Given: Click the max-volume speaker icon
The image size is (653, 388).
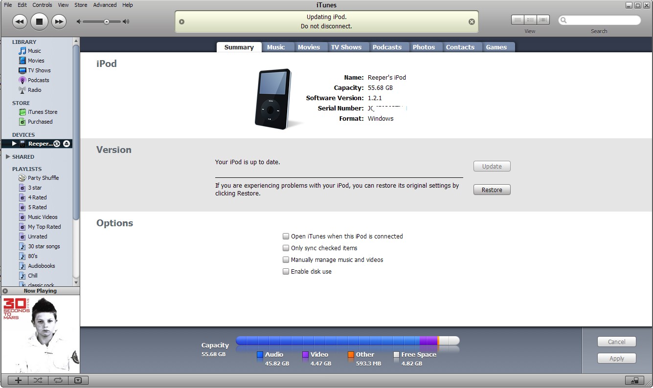Looking at the screenshot, I should click(x=126, y=22).
